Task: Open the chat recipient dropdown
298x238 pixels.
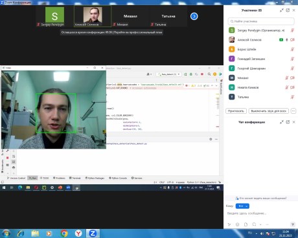Action: [242, 206]
